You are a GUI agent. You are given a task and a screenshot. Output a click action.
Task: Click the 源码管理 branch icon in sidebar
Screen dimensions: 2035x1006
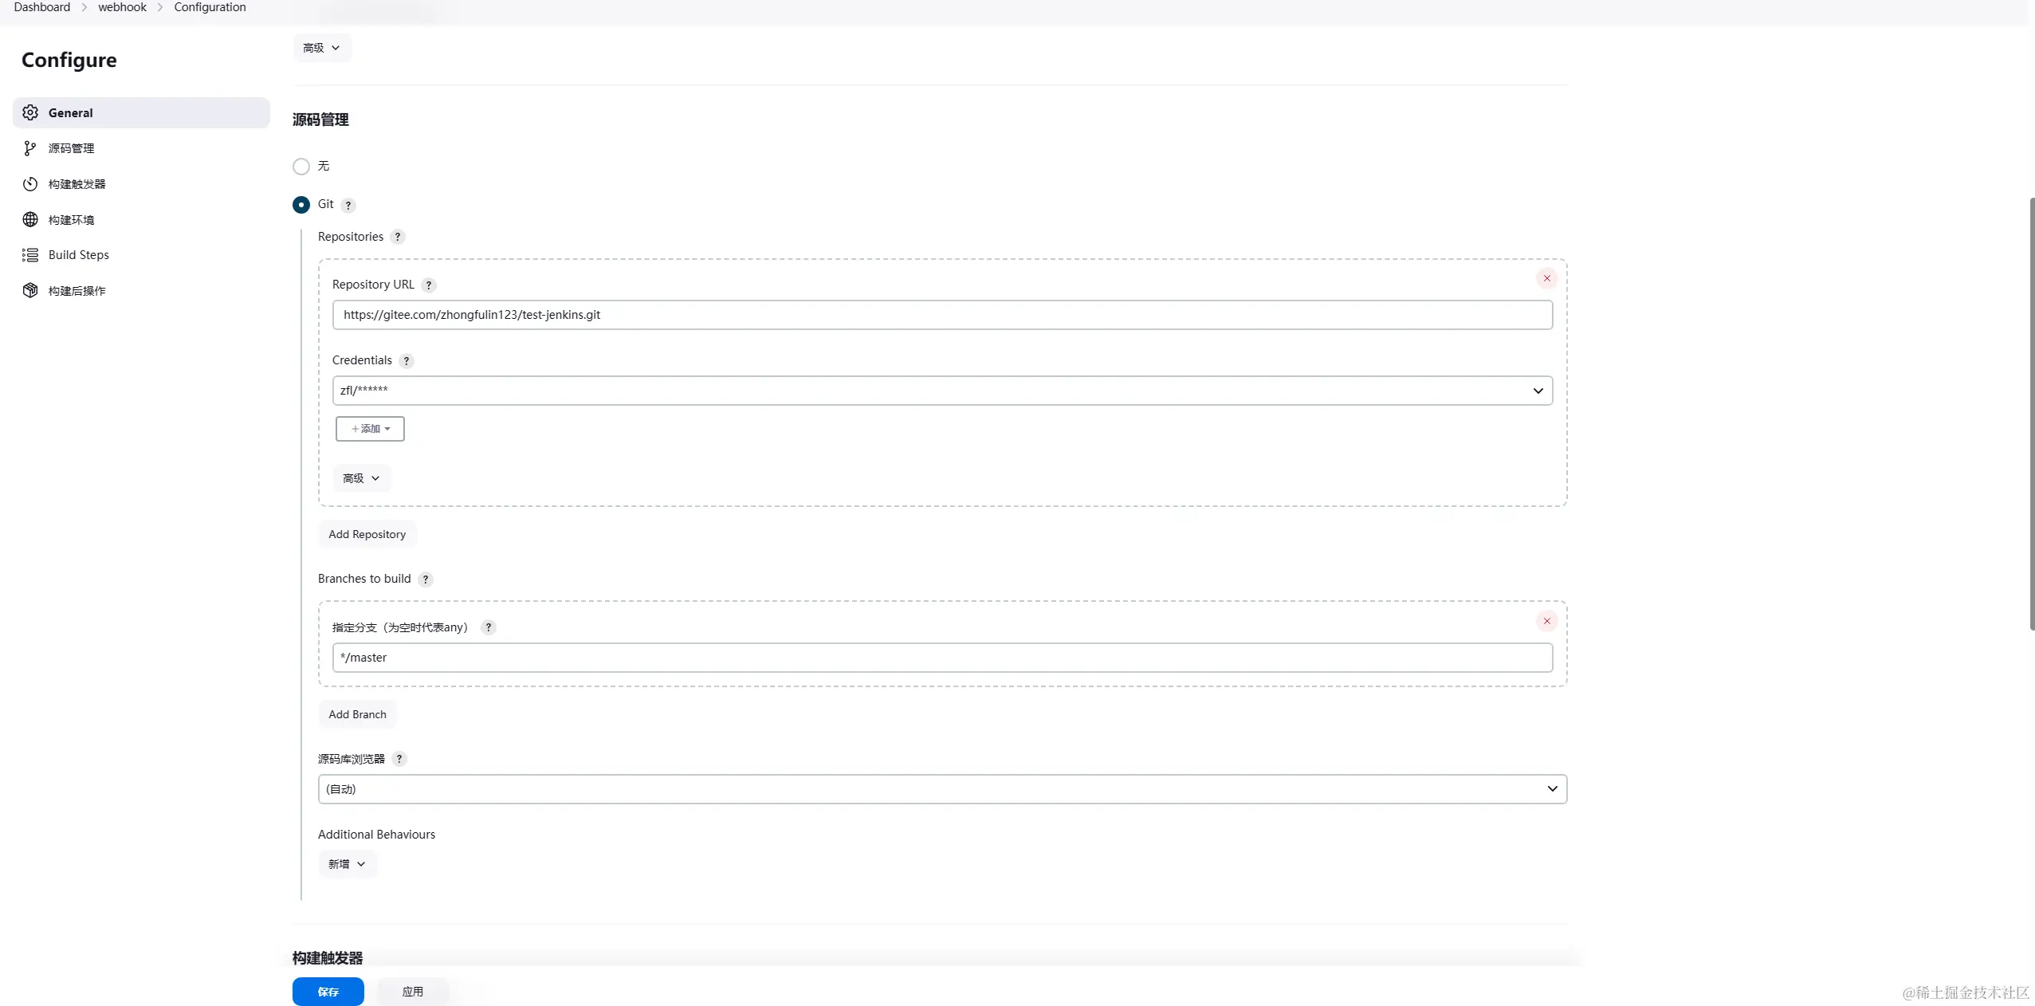coord(30,148)
